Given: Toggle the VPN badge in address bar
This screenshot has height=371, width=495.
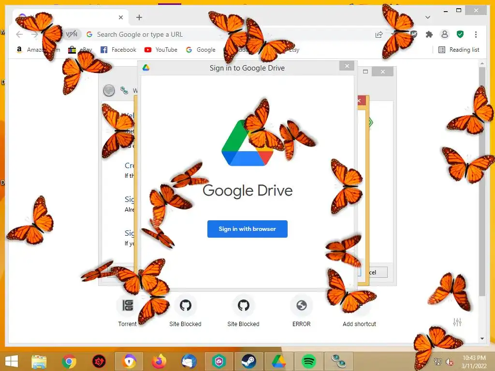Looking at the screenshot, I should point(72,34).
